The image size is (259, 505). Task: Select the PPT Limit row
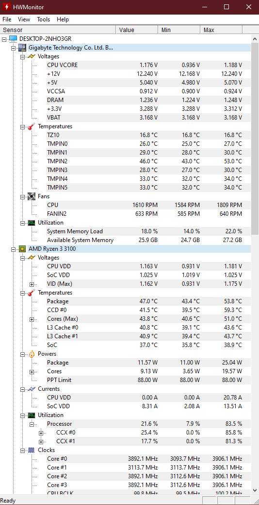[x=148, y=380]
